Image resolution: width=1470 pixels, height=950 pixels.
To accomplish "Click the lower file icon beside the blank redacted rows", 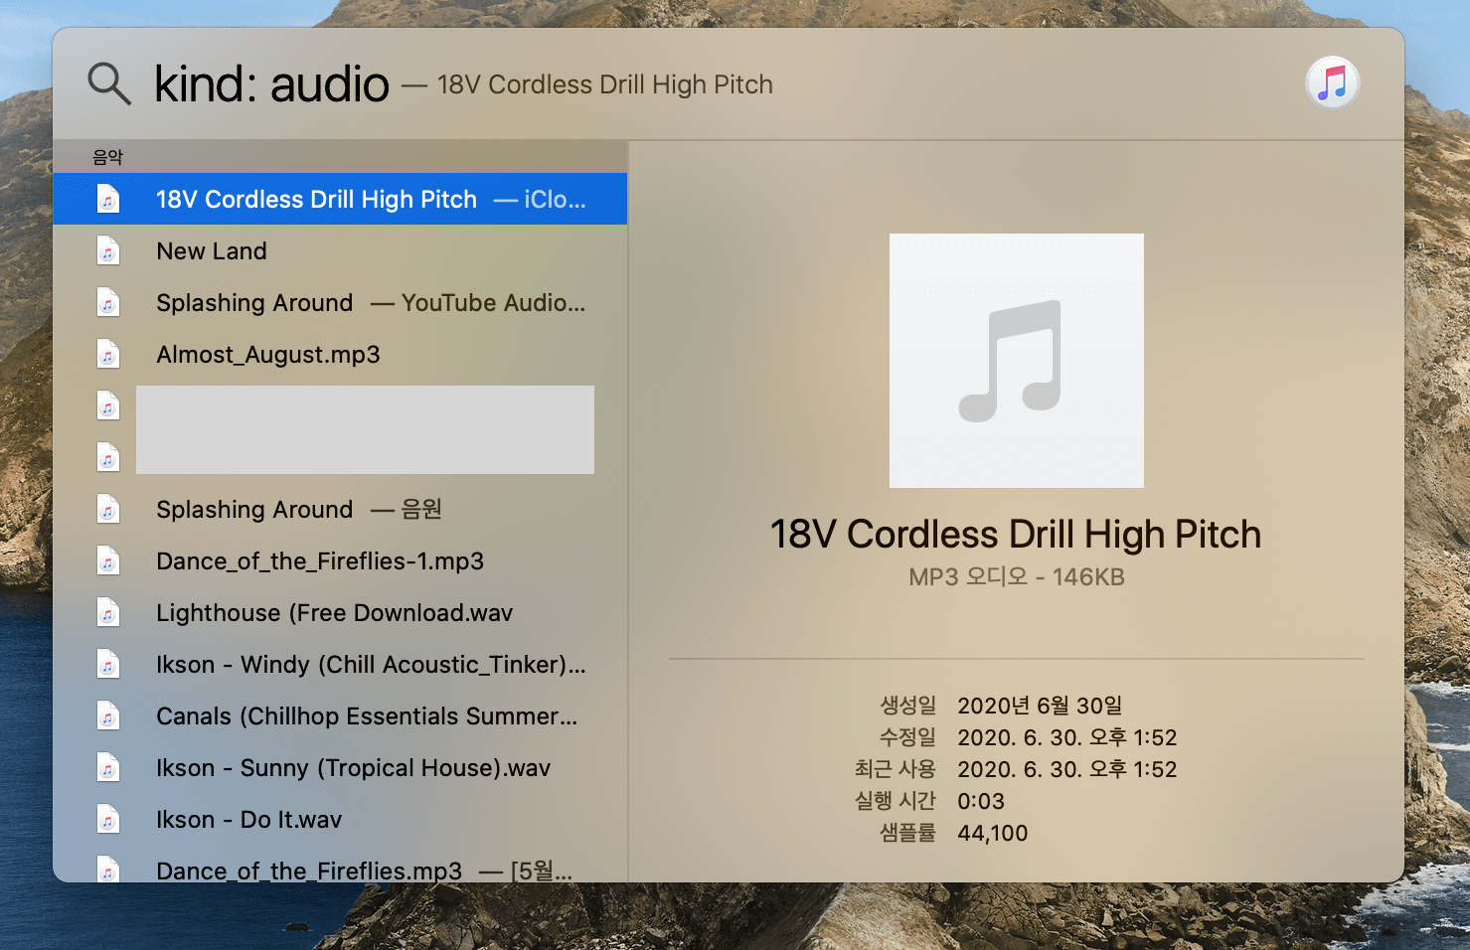I will [108, 457].
